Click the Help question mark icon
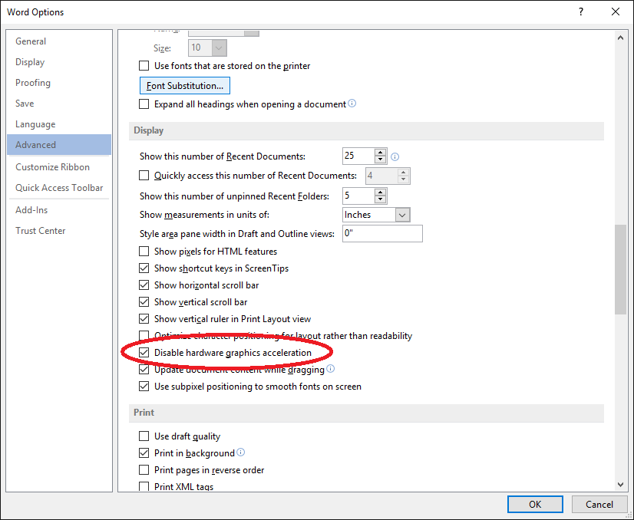Viewport: 634px width, 520px height. click(x=580, y=12)
